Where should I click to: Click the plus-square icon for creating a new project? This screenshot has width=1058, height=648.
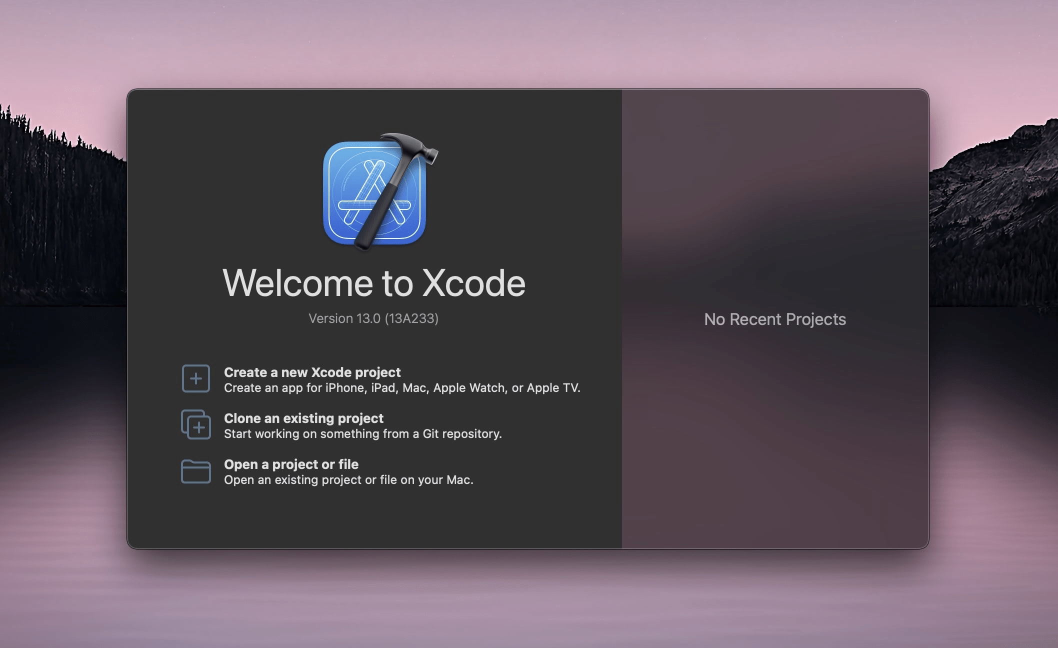[x=196, y=378]
